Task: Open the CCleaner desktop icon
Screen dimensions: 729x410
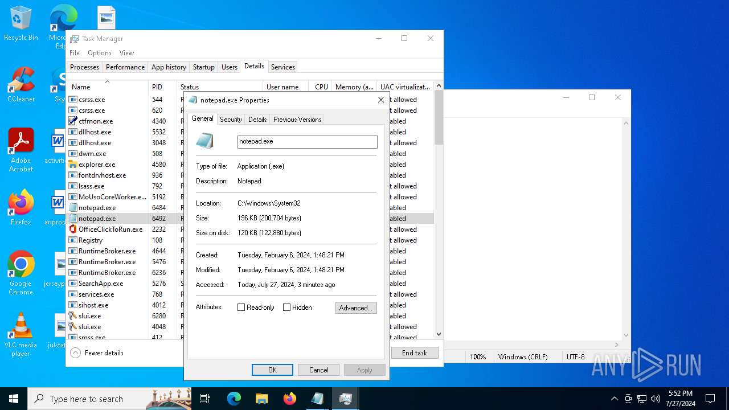Action: [x=21, y=85]
